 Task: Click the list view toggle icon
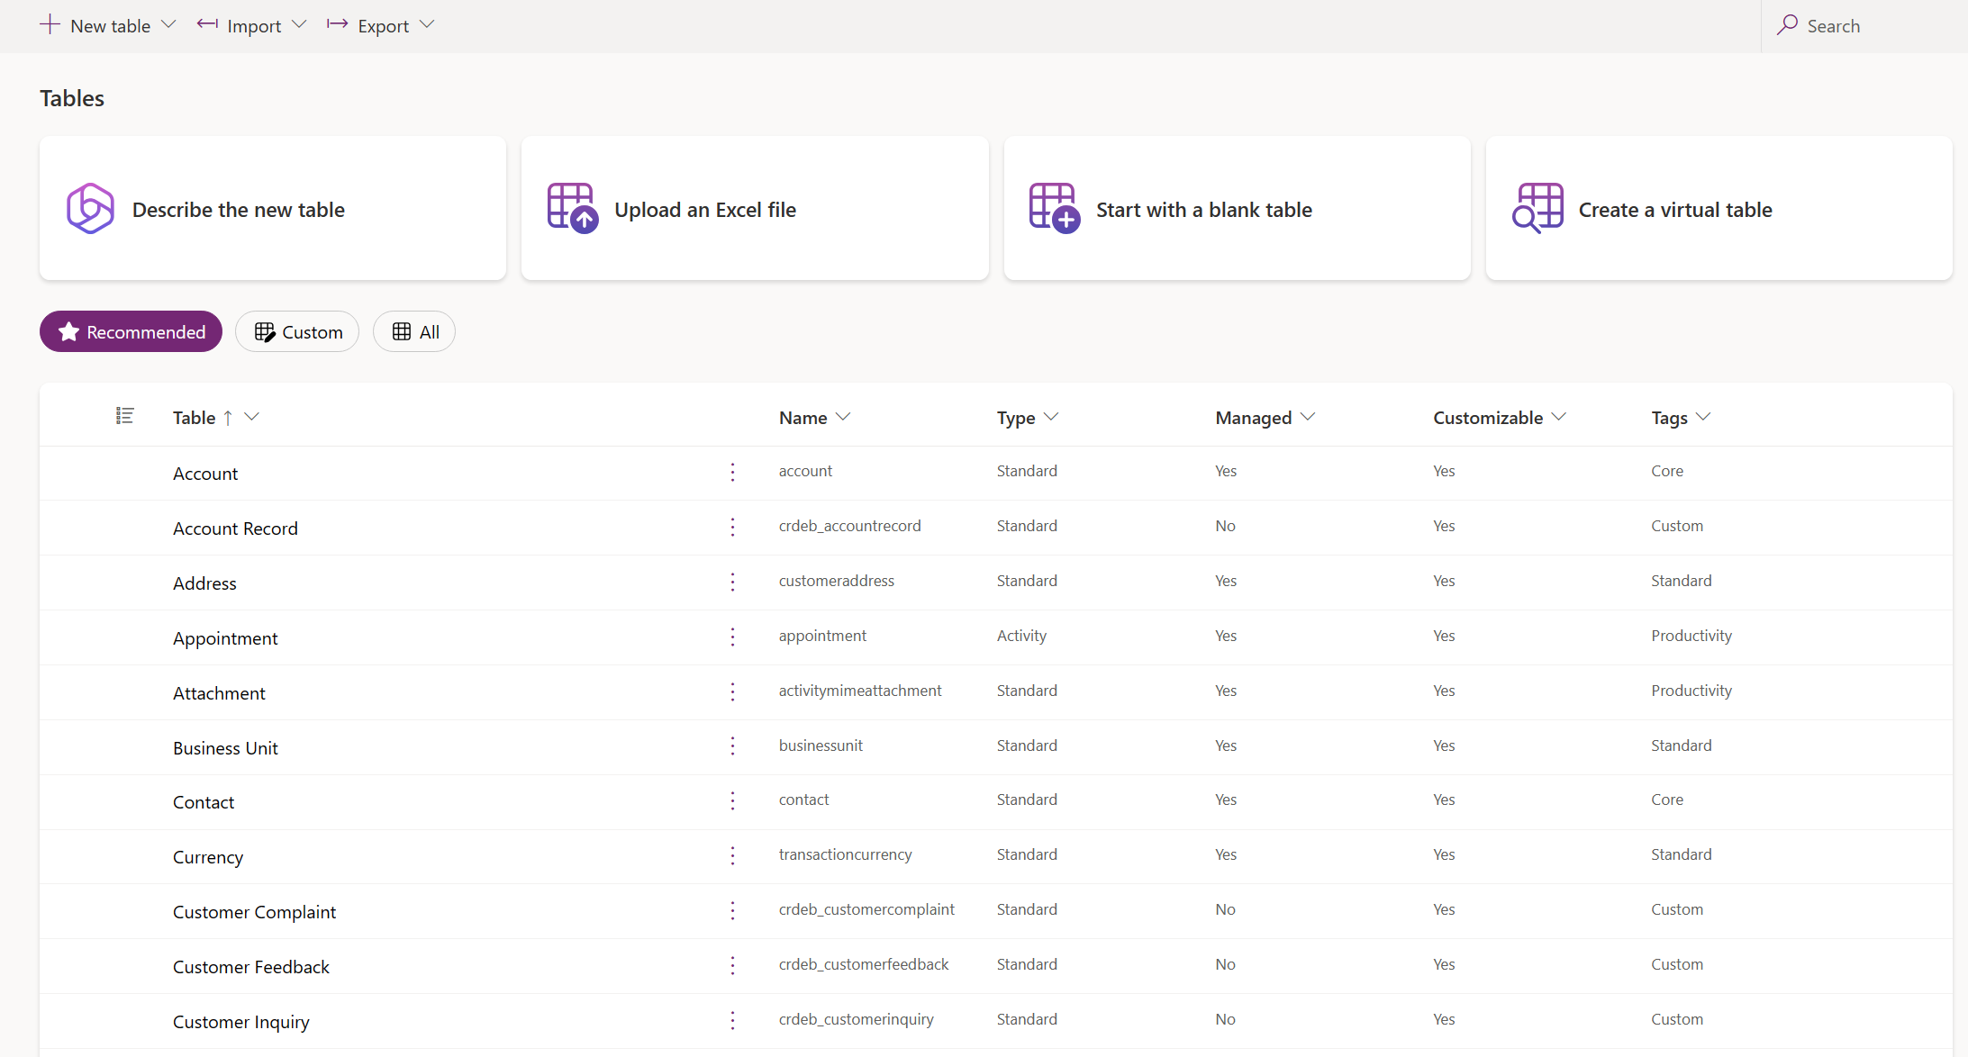point(125,415)
